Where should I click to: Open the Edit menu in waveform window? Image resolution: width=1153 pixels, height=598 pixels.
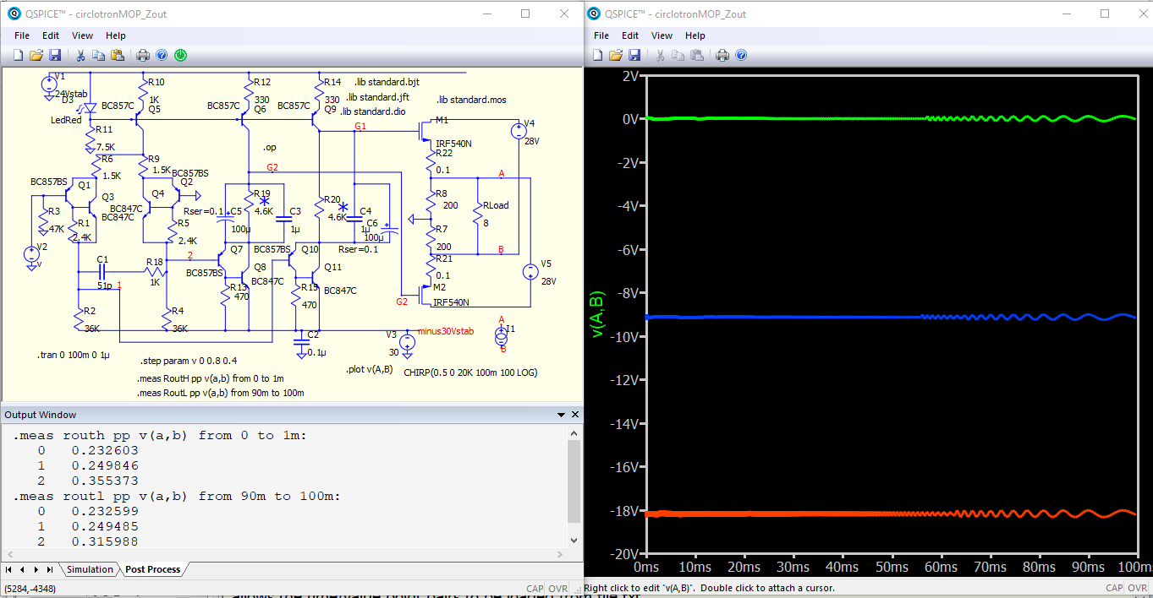tap(630, 35)
